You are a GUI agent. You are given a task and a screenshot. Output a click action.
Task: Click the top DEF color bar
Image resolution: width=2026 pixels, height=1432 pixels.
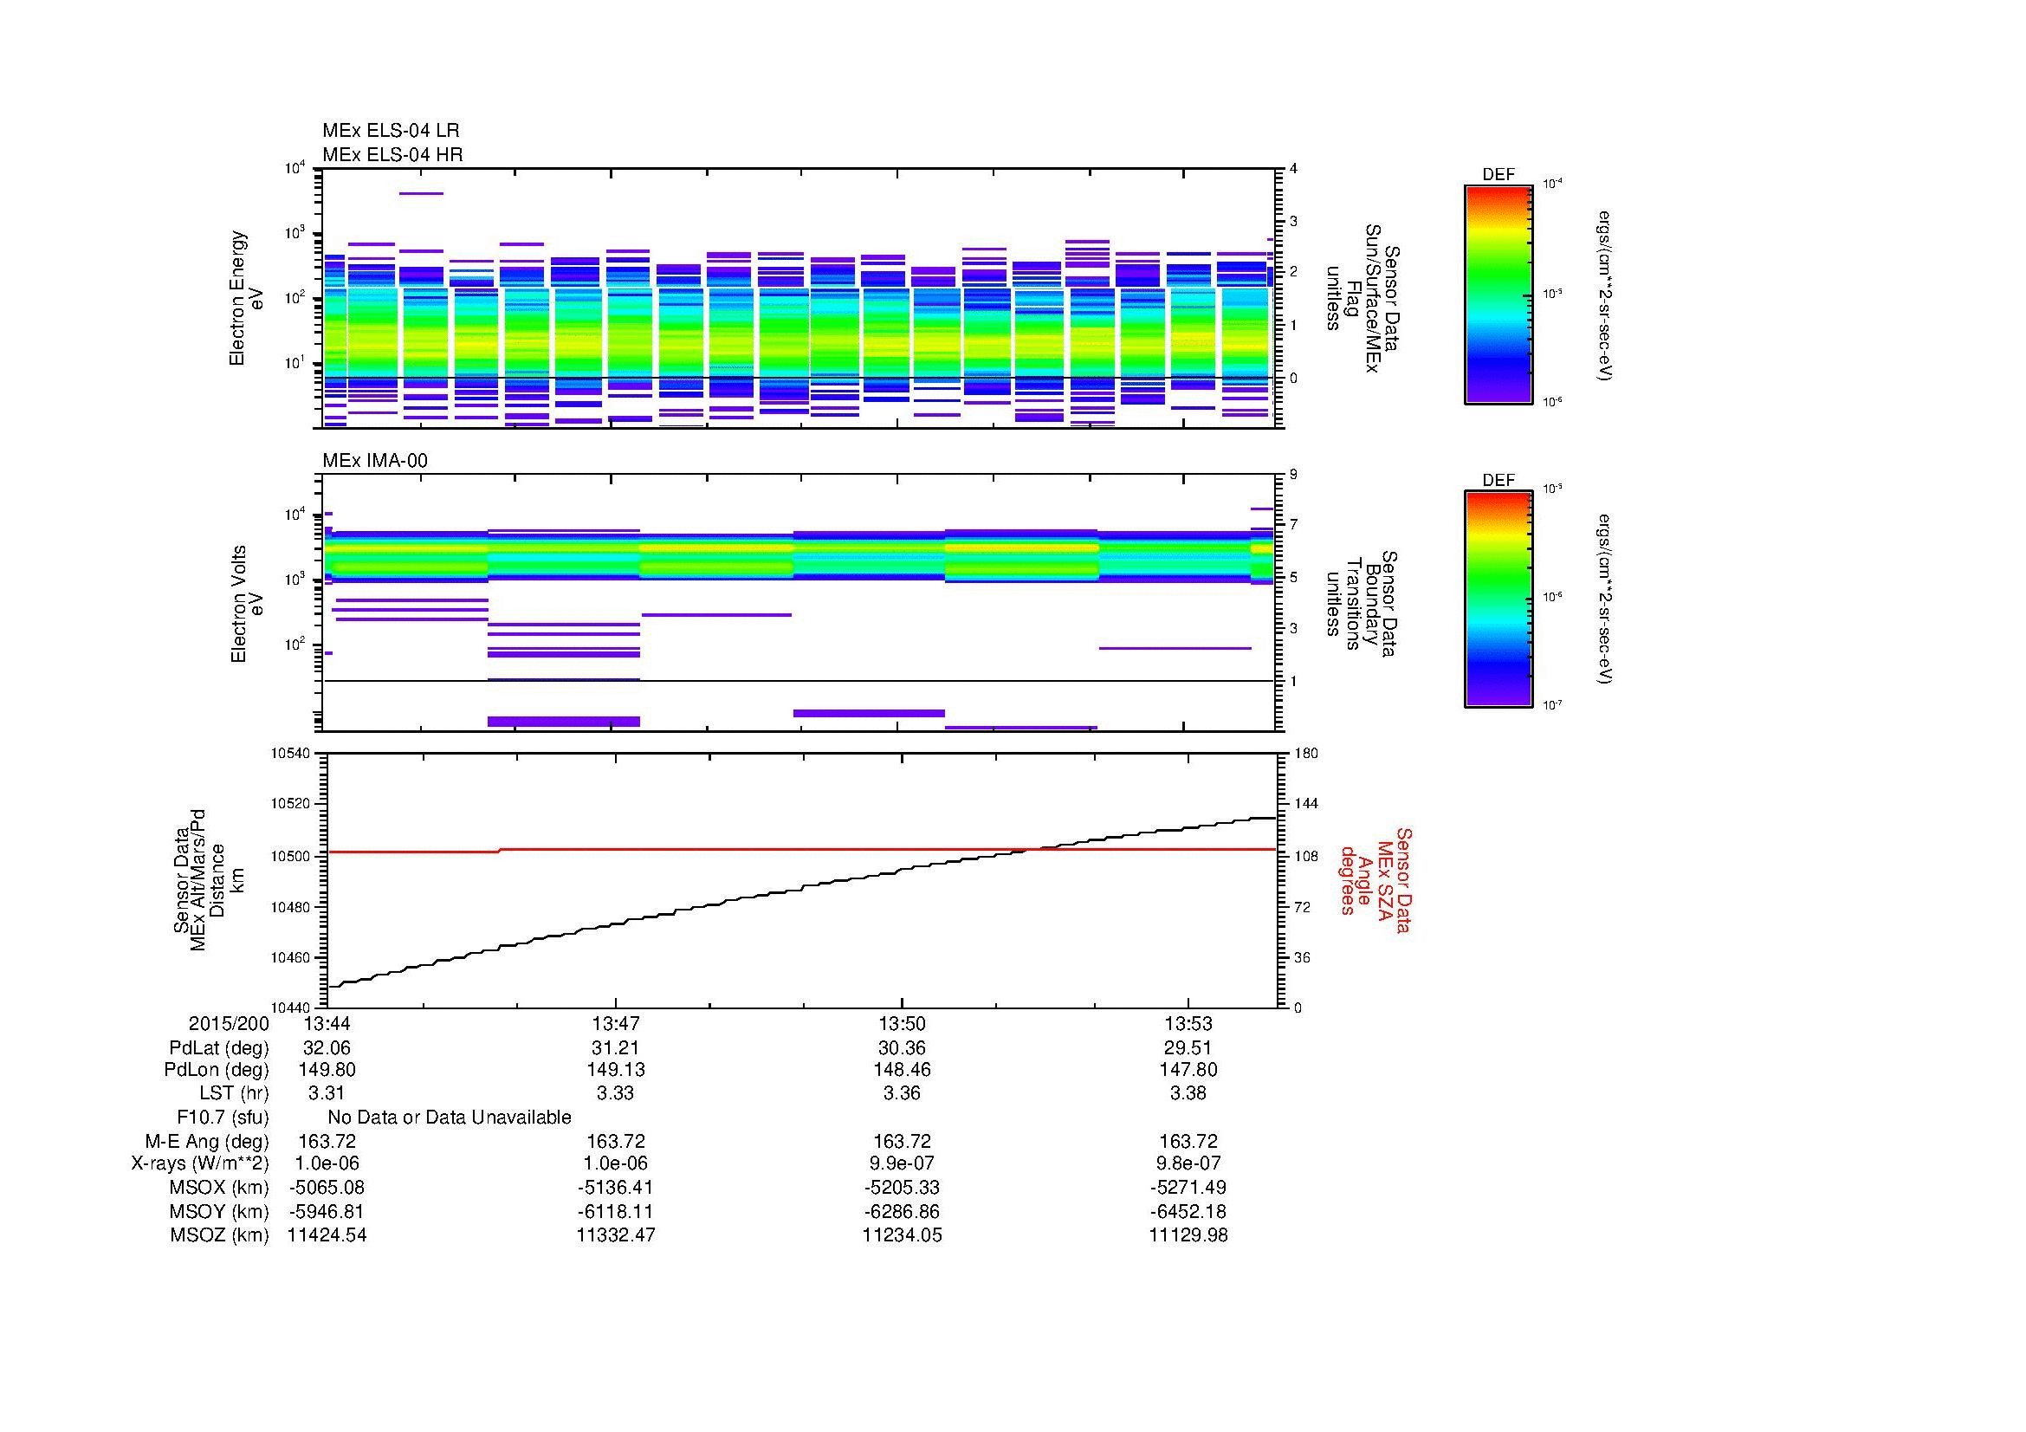1498,295
